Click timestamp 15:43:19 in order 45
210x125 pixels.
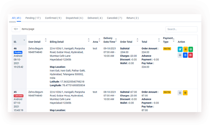[x=18, y=110]
